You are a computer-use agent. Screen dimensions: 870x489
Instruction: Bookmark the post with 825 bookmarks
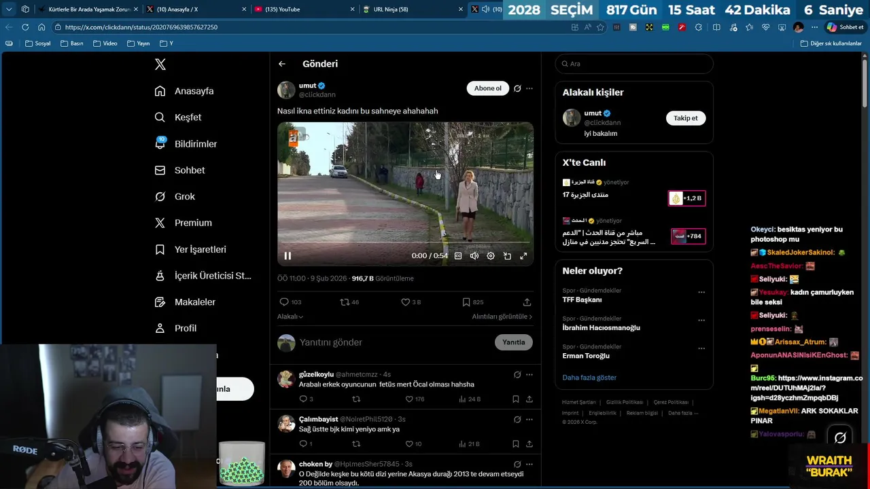[473, 302]
